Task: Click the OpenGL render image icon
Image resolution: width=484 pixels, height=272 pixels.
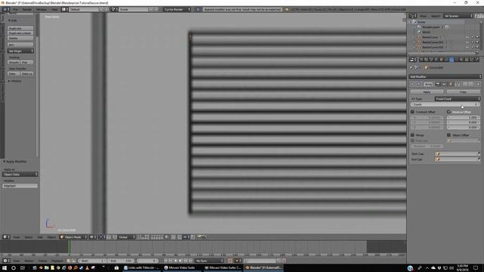Action: (200, 237)
